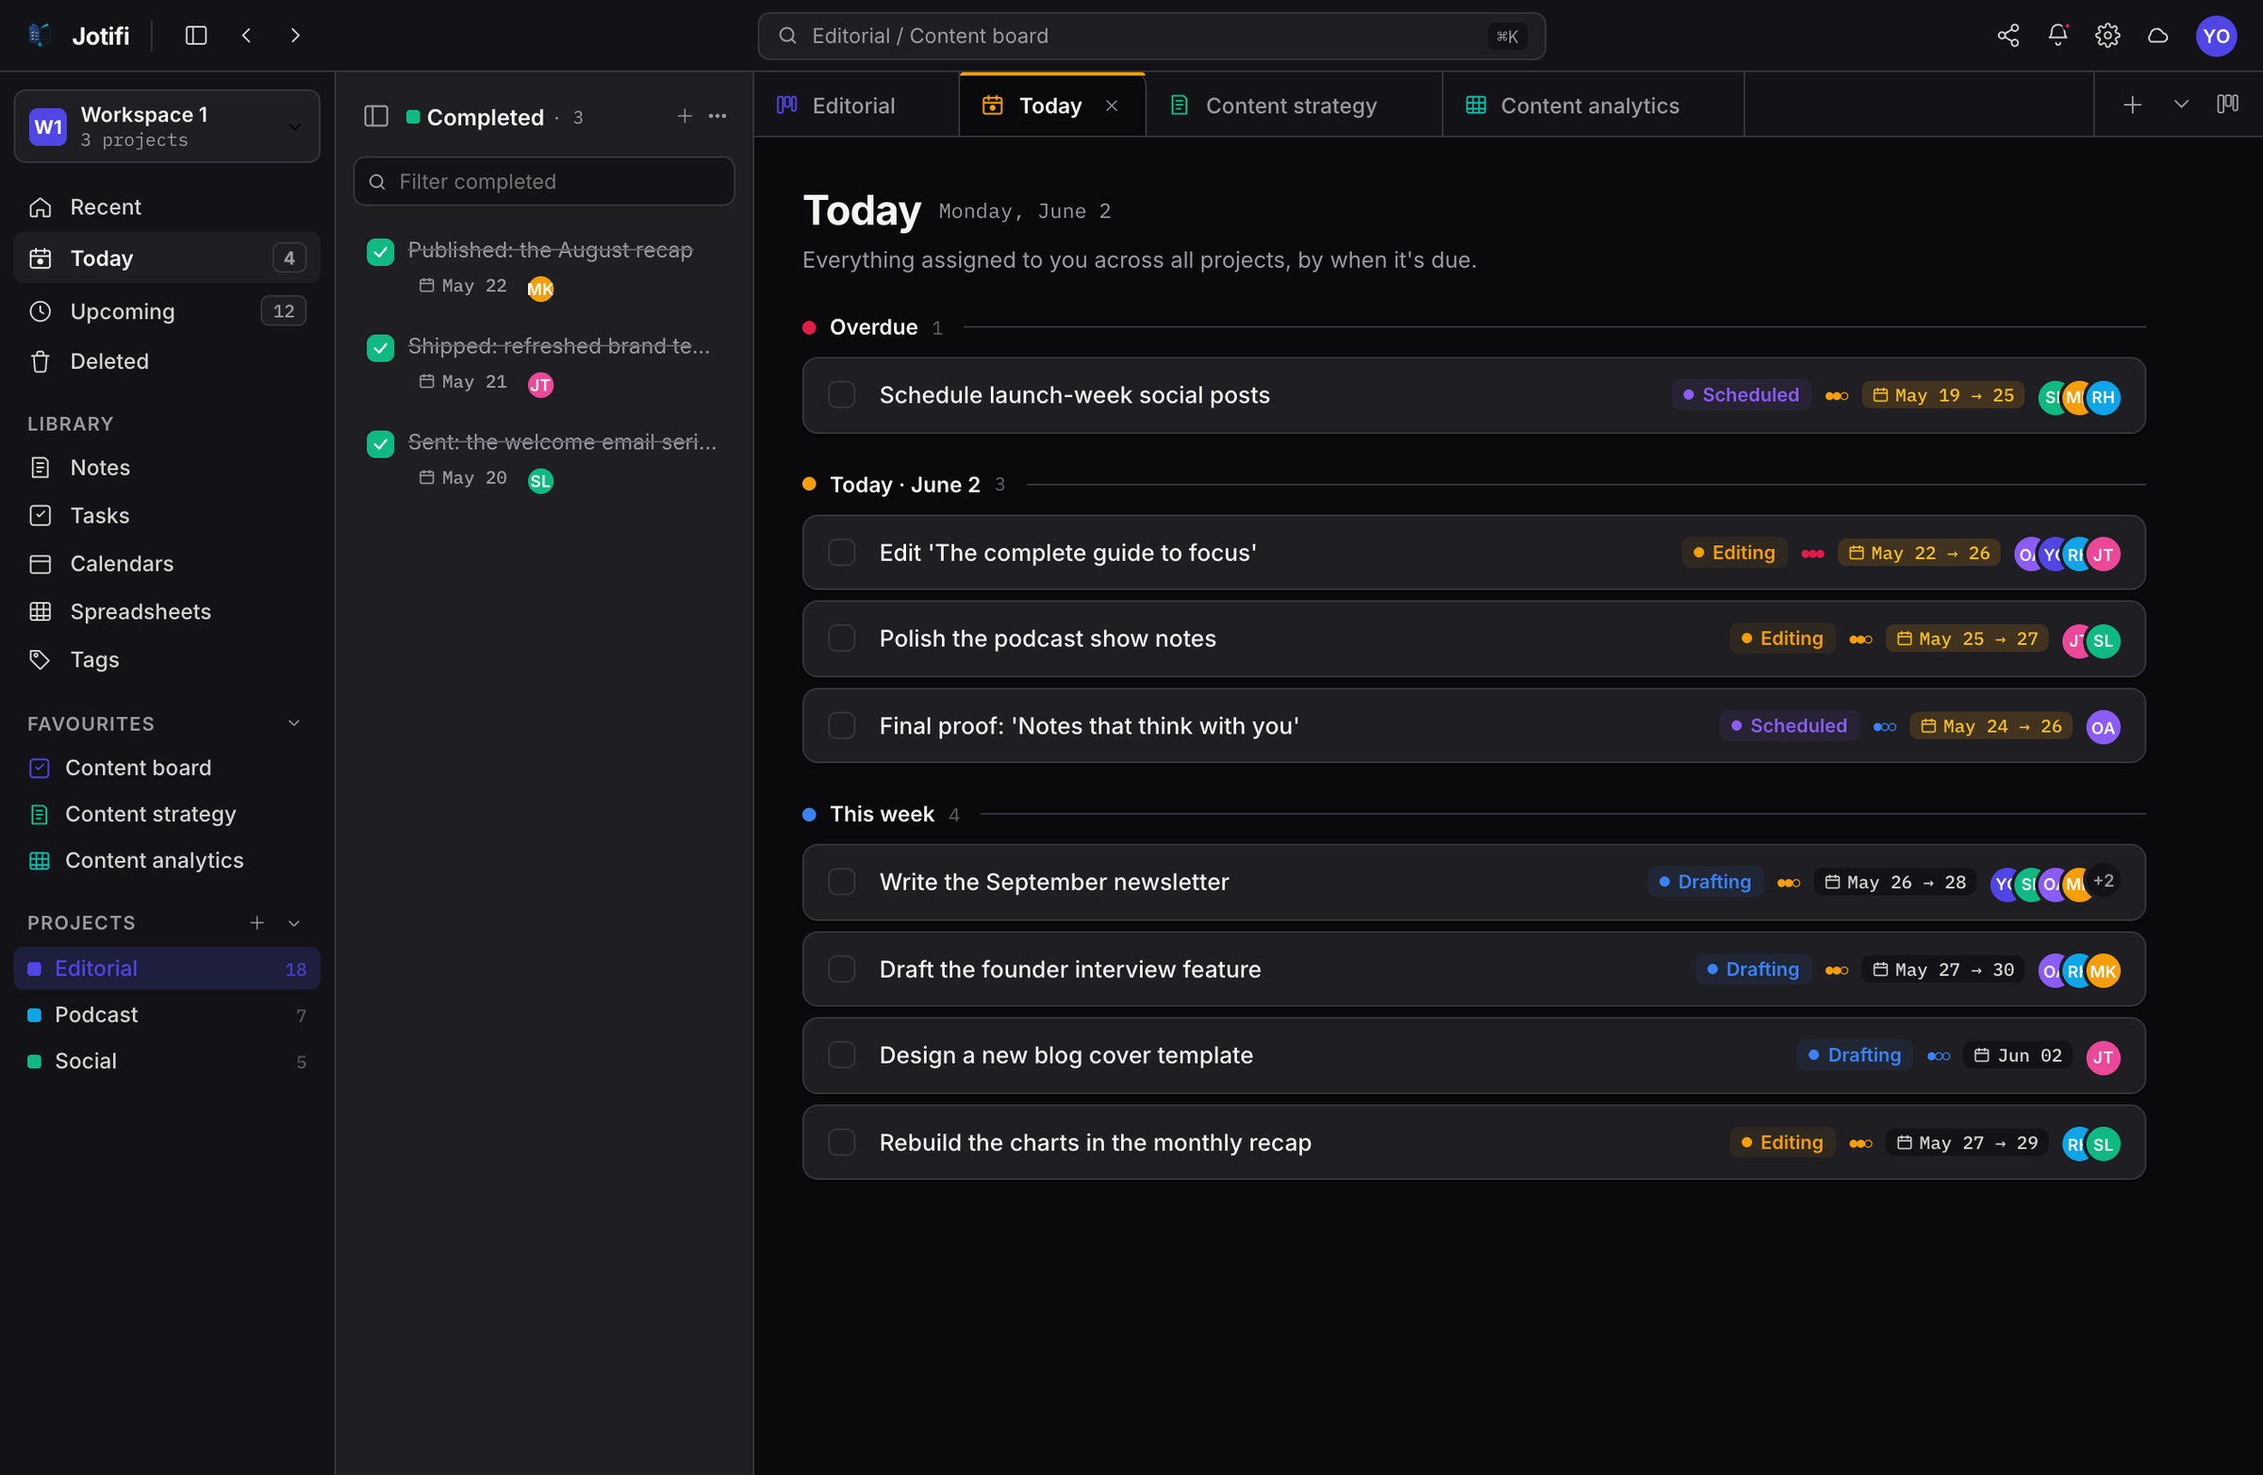Open the share icon in the top bar
The height and width of the screenshot is (1475, 2263).
2008,35
